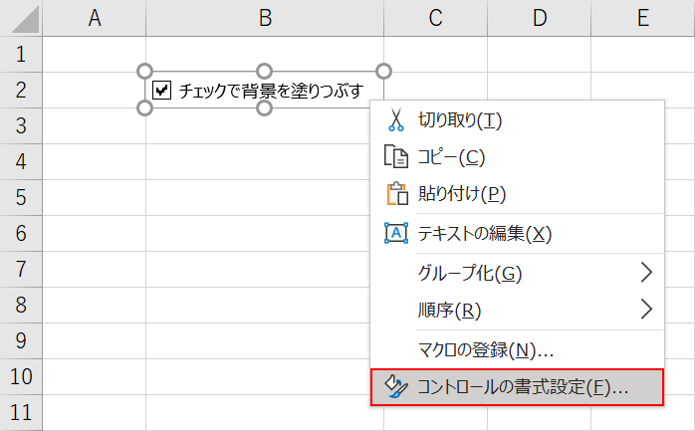Select row 3 header

point(21,125)
